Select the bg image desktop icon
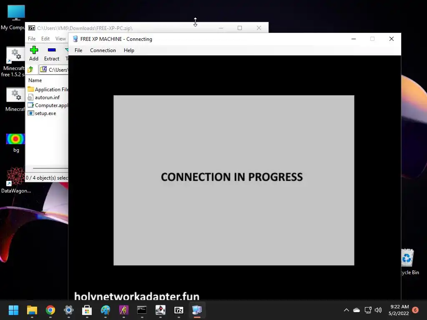427x320 pixels. [x=16, y=142]
